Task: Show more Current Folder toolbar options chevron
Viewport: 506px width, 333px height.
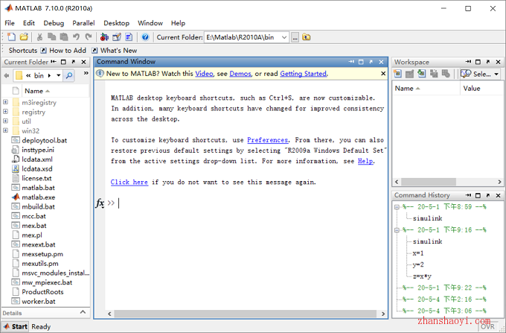Action: (x=86, y=73)
